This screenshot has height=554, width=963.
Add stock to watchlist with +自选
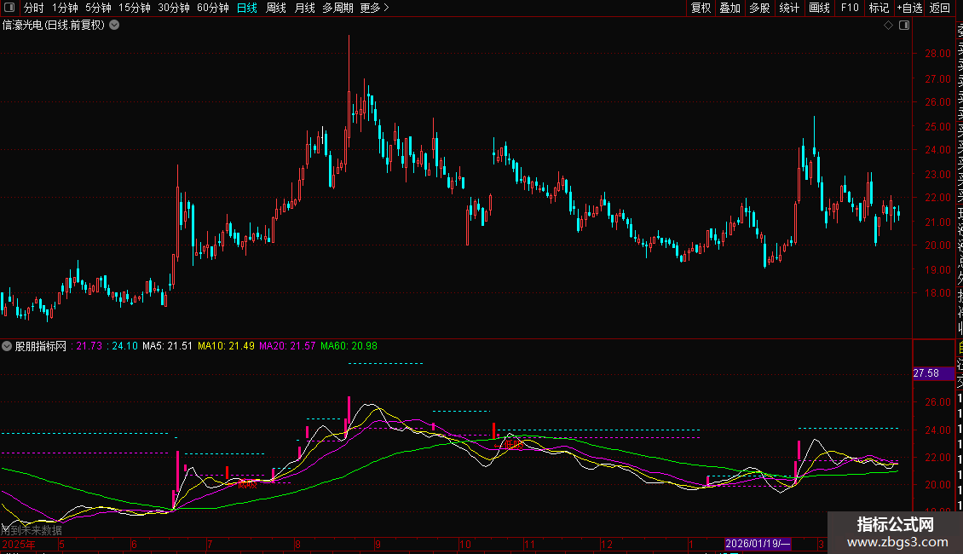tap(909, 8)
